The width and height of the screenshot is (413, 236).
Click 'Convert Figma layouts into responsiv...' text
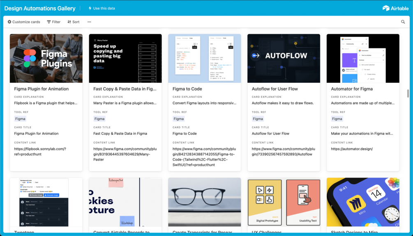(x=204, y=103)
